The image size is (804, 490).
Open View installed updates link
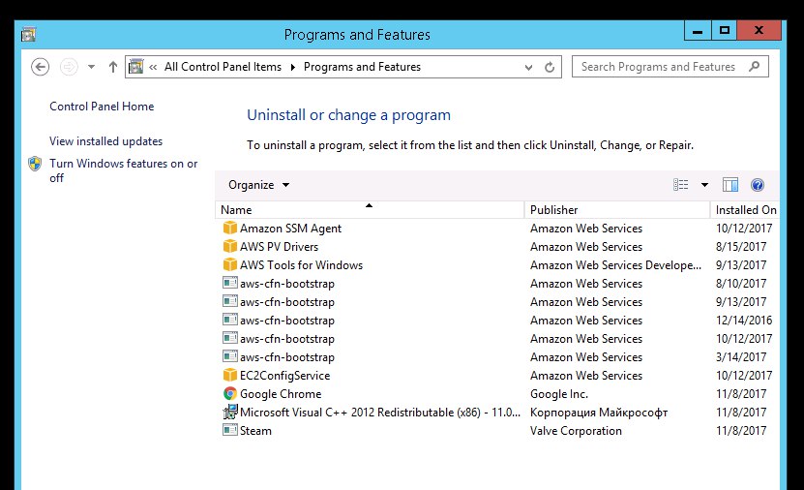(105, 141)
